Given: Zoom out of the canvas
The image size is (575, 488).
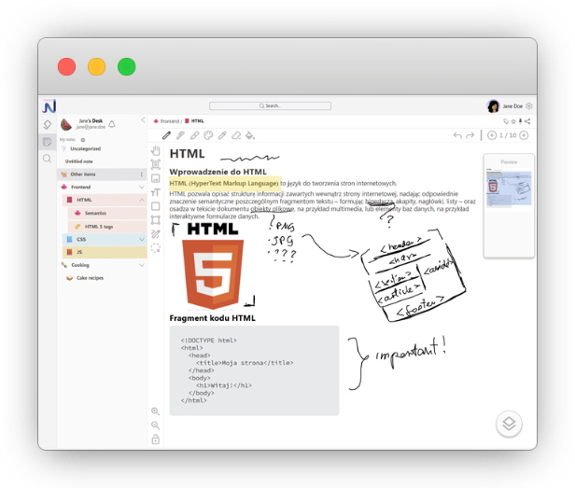Looking at the screenshot, I should tap(156, 425).
